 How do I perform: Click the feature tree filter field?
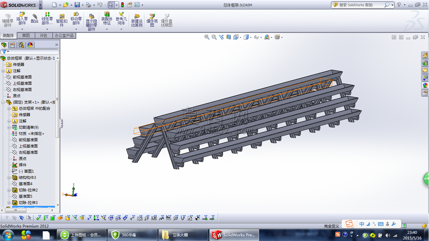coord(30,51)
